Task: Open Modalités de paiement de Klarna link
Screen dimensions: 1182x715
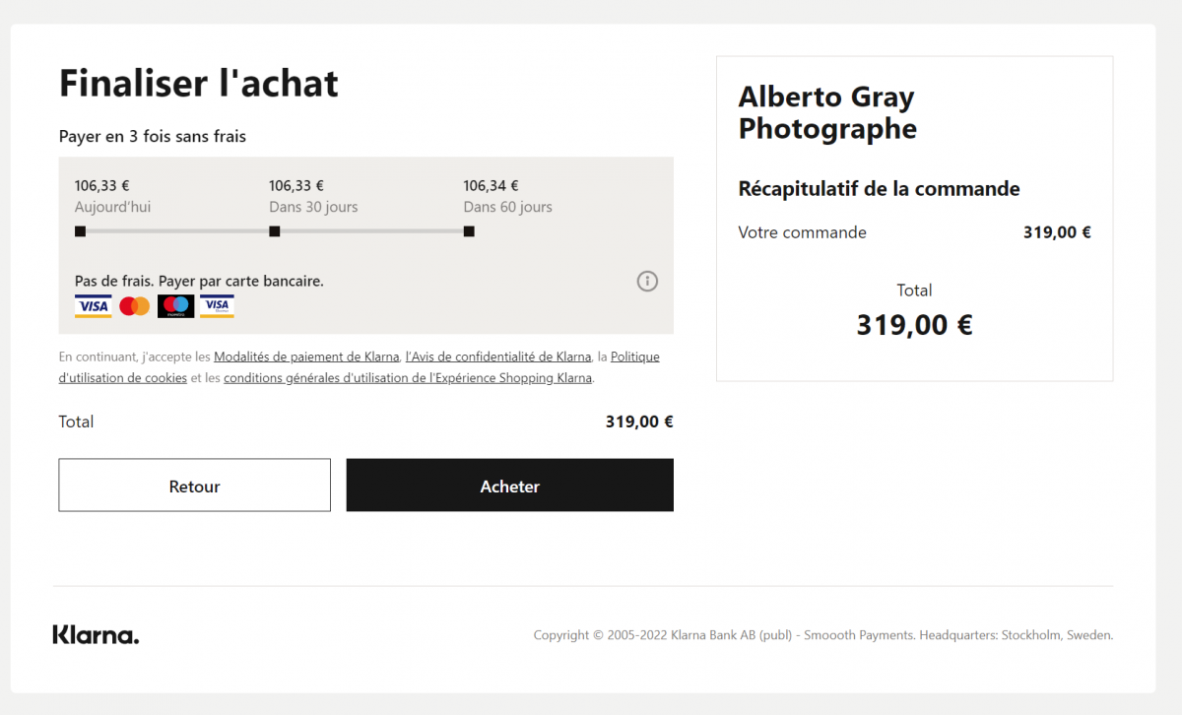Action: [x=306, y=357]
